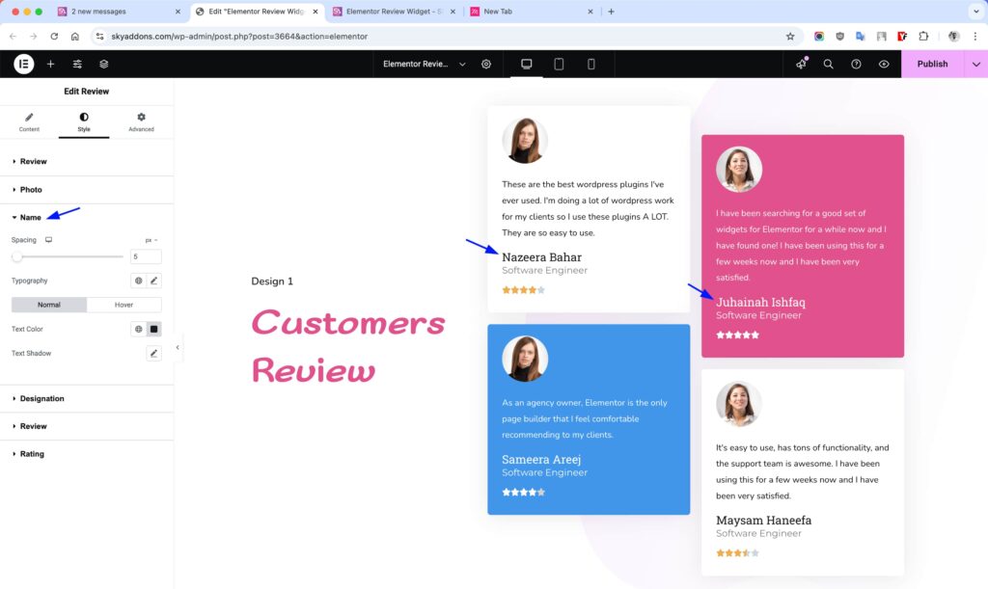Edit Typography pencil icon

point(153,281)
